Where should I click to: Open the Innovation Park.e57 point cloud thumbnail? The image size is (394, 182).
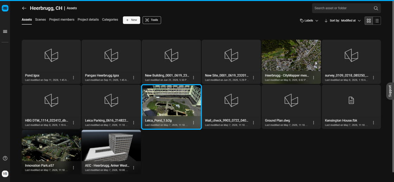51,146
